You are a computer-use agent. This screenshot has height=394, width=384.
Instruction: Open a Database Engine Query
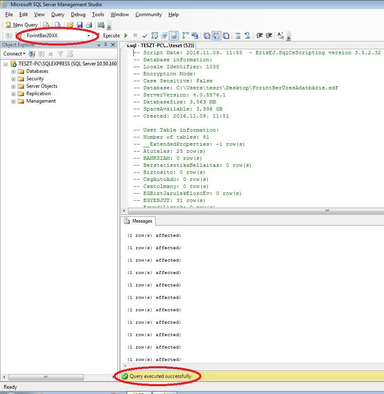46,25
